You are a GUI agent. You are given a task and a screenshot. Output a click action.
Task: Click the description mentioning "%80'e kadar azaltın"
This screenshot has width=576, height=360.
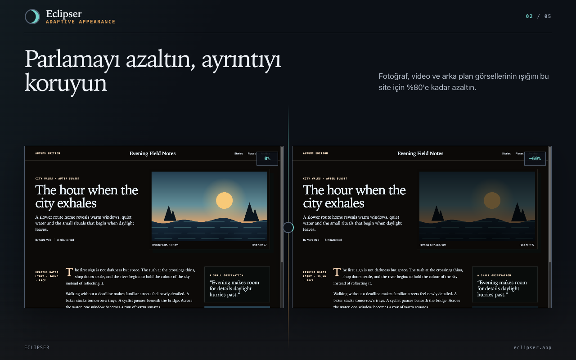tap(464, 82)
